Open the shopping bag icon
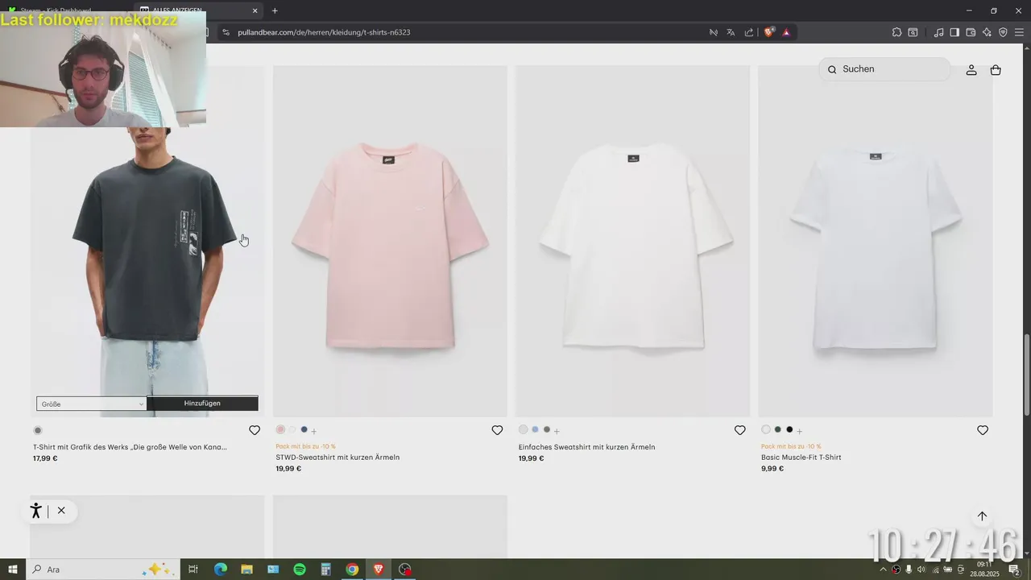 [x=996, y=70]
